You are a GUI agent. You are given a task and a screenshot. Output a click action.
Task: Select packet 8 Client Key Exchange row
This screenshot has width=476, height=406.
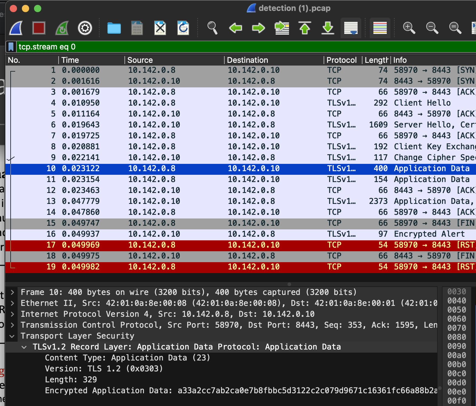(241, 147)
